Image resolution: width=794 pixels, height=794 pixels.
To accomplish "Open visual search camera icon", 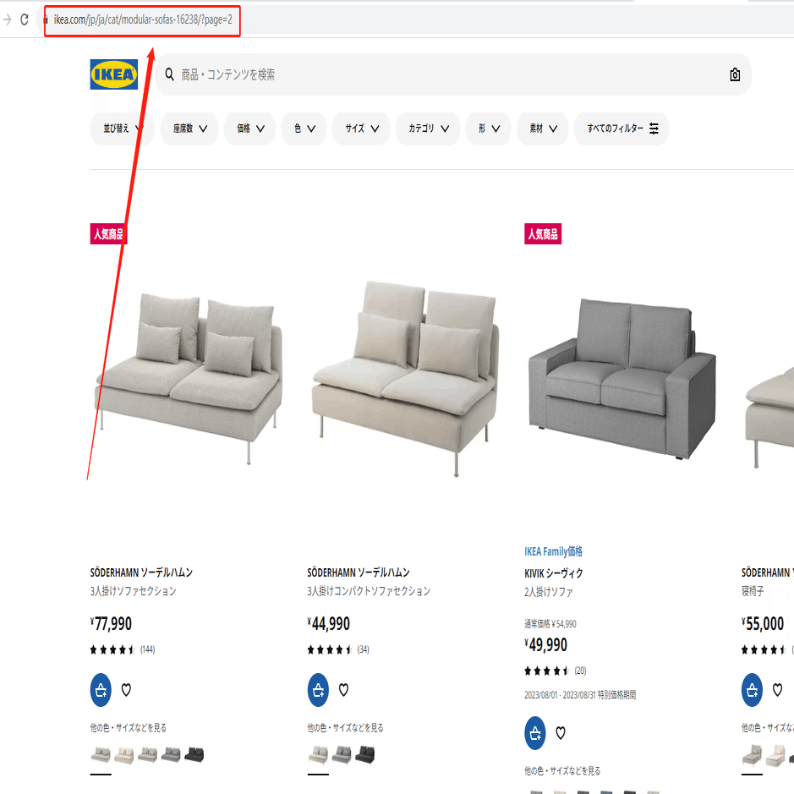I will (x=735, y=75).
